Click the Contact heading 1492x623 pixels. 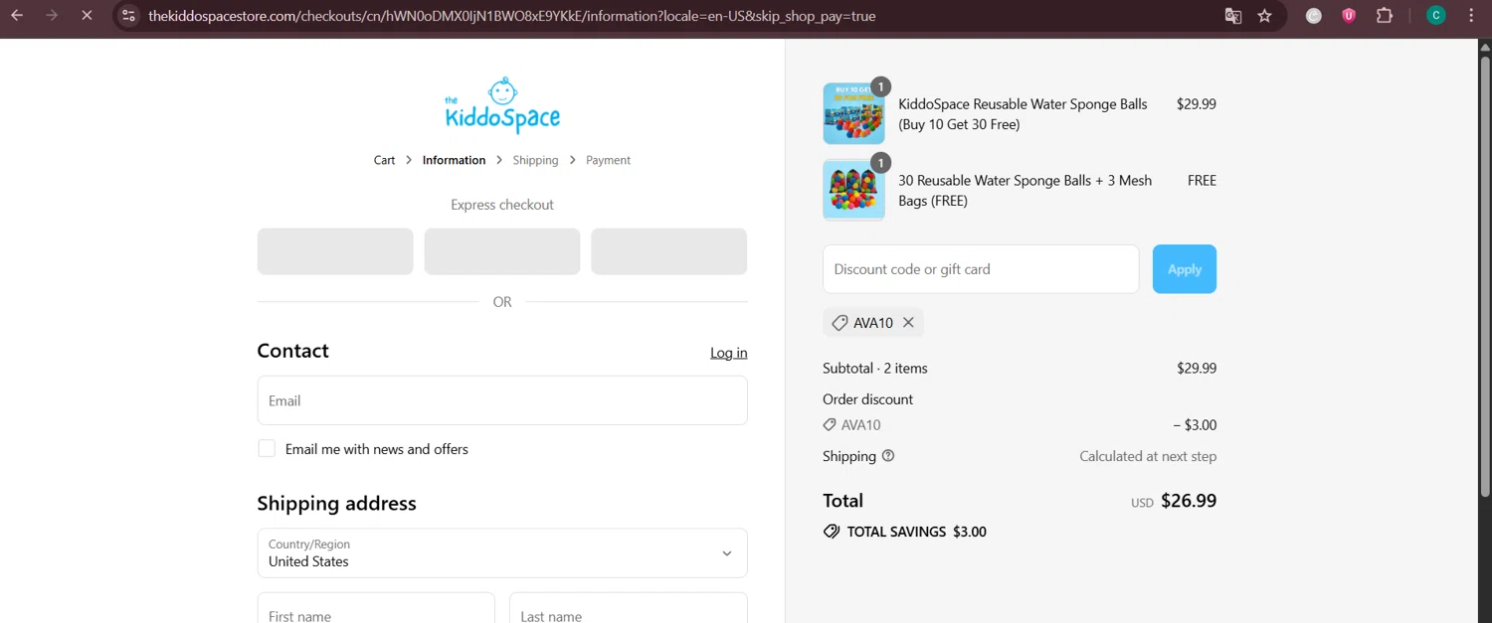coord(292,351)
